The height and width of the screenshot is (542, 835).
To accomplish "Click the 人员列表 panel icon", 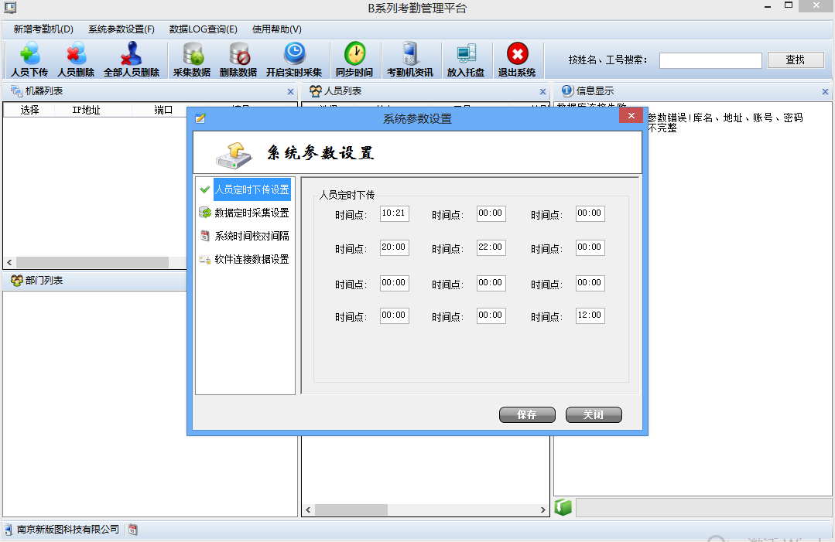I will [x=315, y=91].
